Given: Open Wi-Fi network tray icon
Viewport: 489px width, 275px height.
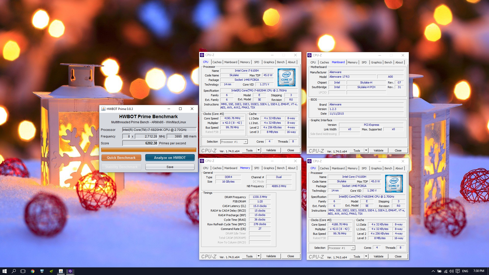Looking at the screenshot, I should tap(446, 271).
